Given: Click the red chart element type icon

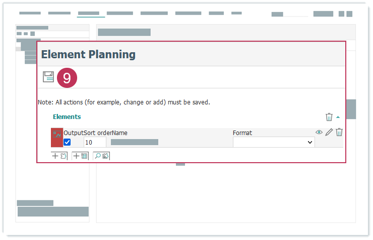Looking at the screenshot, I should (57, 138).
